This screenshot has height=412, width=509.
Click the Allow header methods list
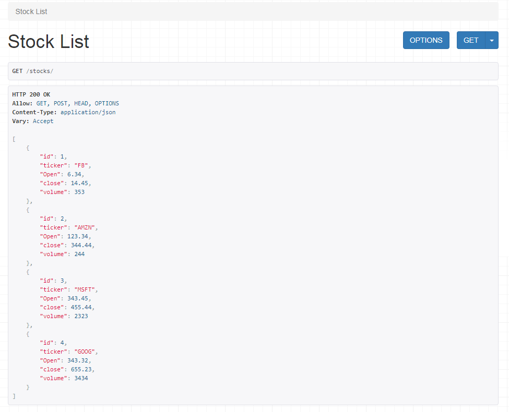78,103
